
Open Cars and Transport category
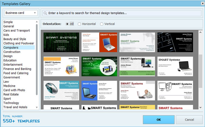point(16,30)
